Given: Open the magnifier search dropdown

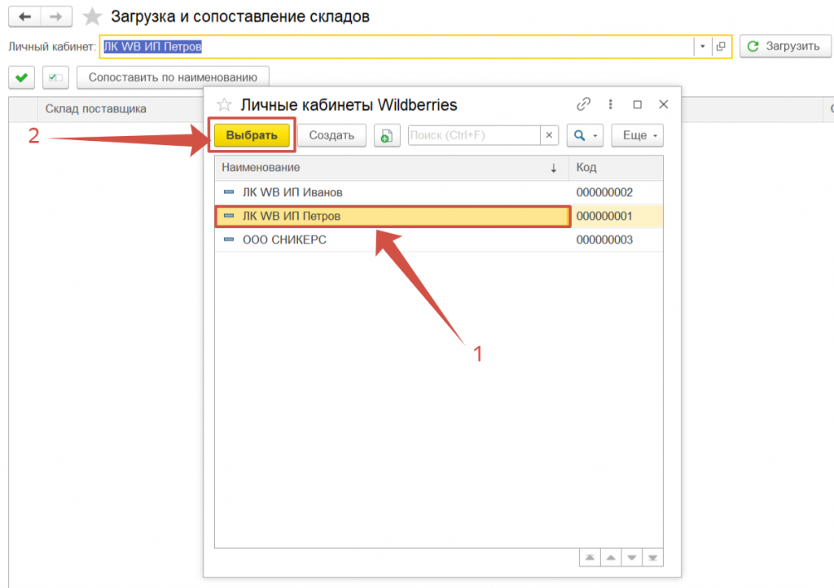Looking at the screenshot, I should [x=586, y=135].
